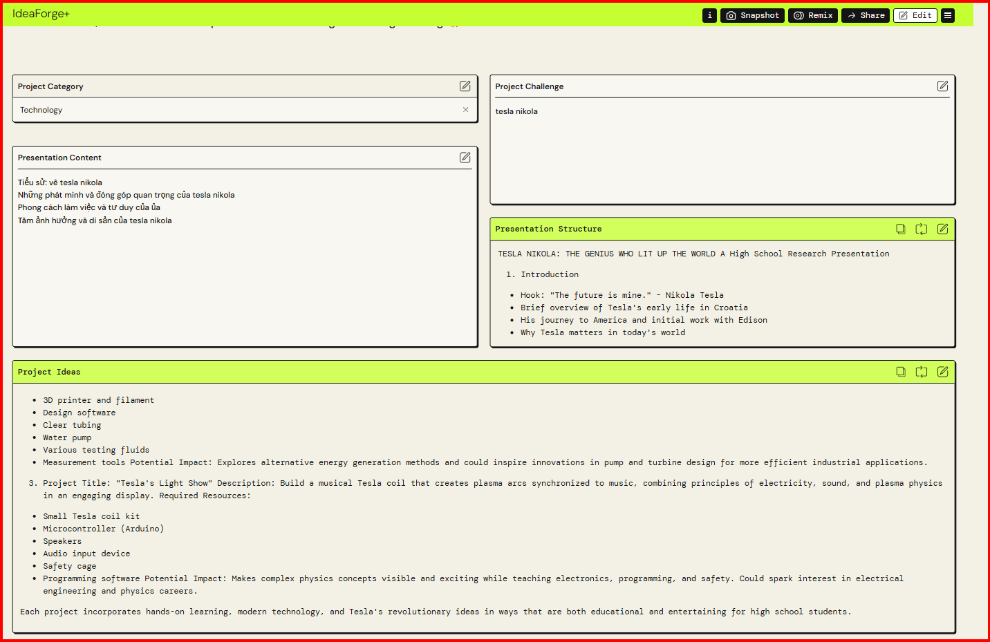Click 'Brief overview of Tesla's early life' bullet
Image resolution: width=990 pixels, height=642 pixels.
click(x=634, y=308)
